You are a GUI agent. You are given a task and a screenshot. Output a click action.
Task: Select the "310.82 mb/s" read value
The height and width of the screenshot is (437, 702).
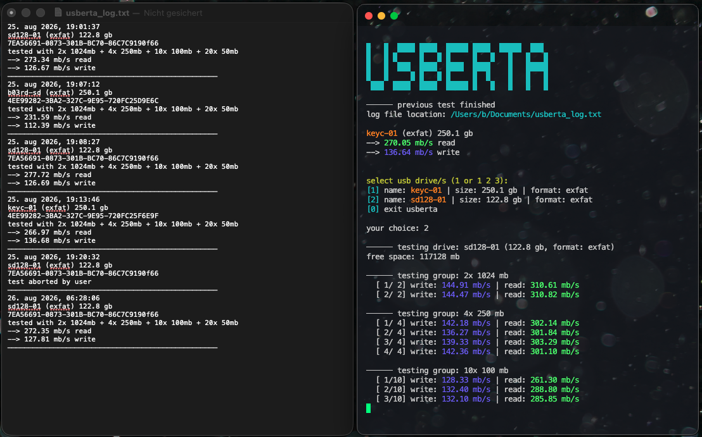(555, 295)
